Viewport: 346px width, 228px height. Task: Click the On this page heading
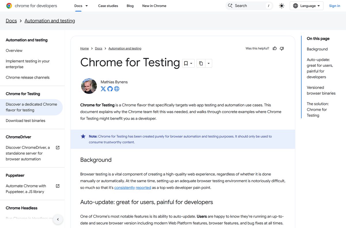point(318,39)
